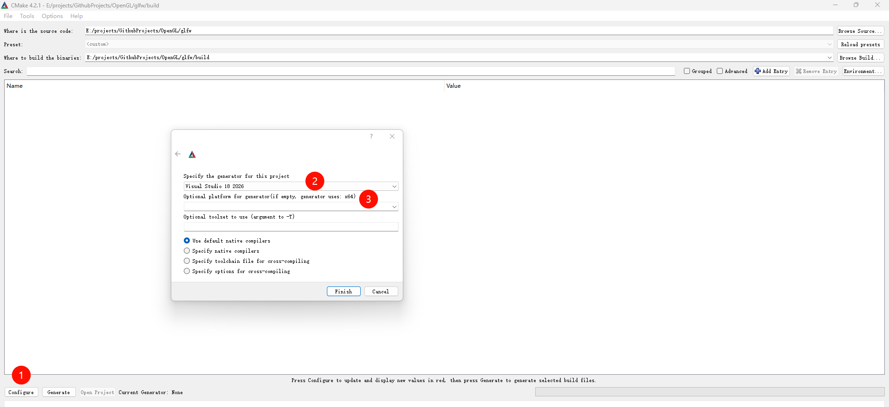The height and width of the screenshot is (407, 889).
Task: Click the Remove Entry cross icon
Action: pyautogui.click(x=799, y=71)
